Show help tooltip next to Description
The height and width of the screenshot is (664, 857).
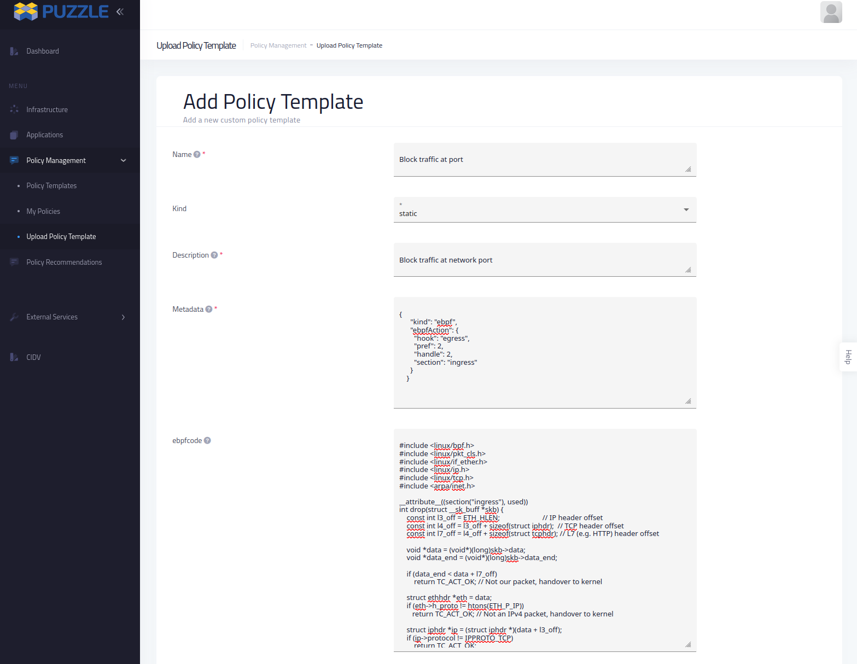[x=214, y=255]
